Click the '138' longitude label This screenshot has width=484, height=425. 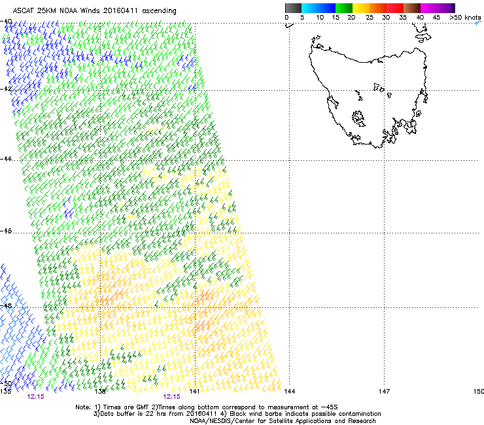[100, 392]
